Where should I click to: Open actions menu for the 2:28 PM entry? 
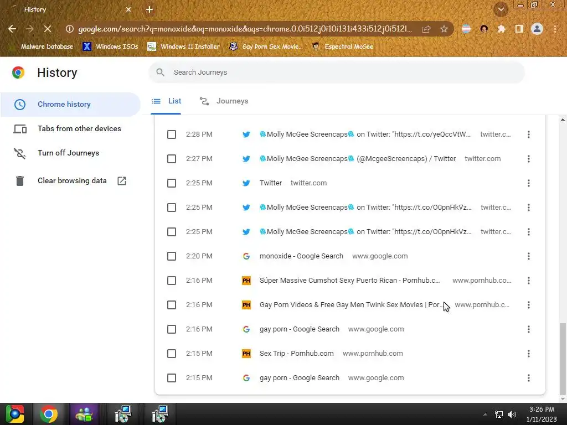529,134
